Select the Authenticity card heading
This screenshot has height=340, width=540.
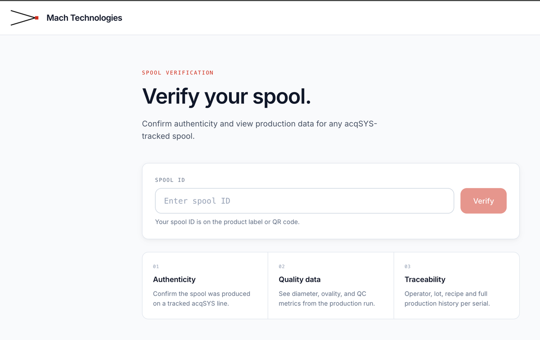click(174, 279)
